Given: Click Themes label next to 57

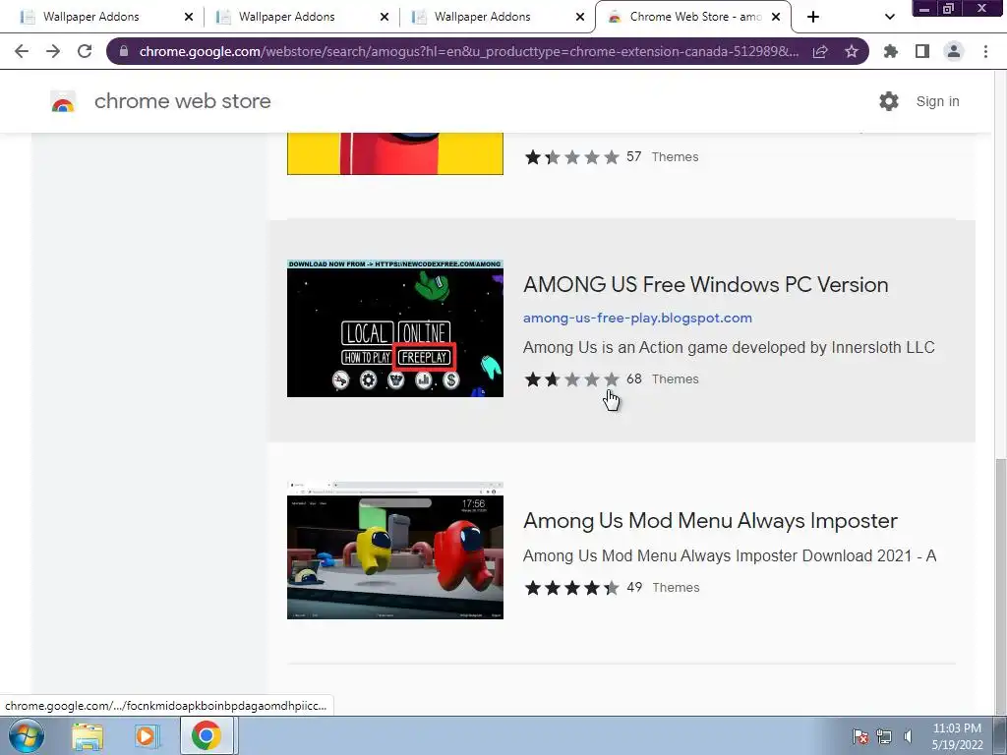Looking at the screenshot, I should coord(675,157).
